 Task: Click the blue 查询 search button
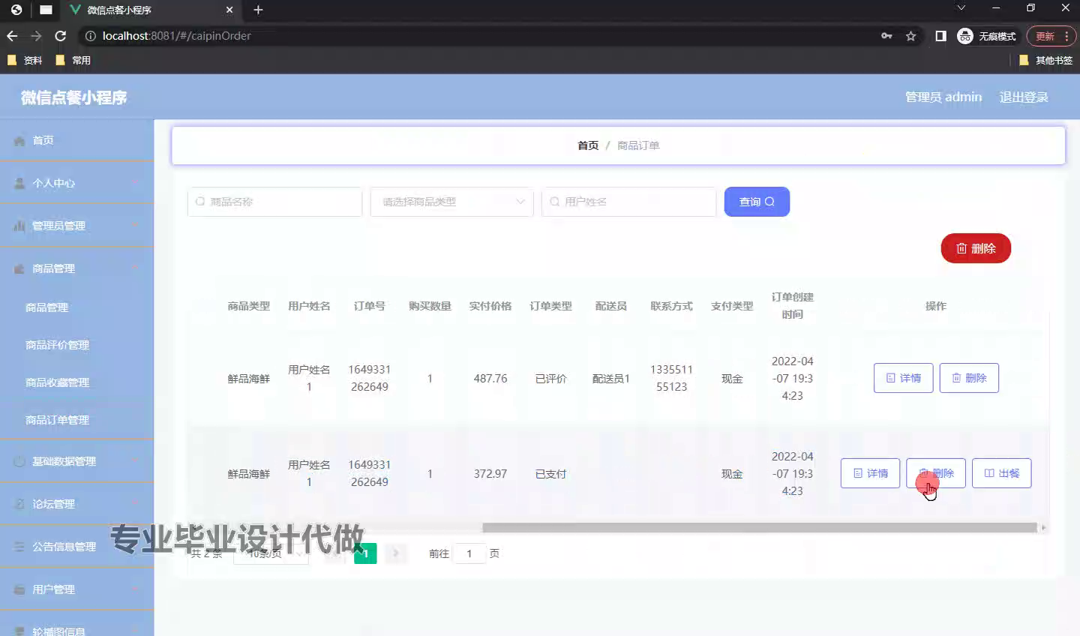pyautogui.click(x=756, y=202)
